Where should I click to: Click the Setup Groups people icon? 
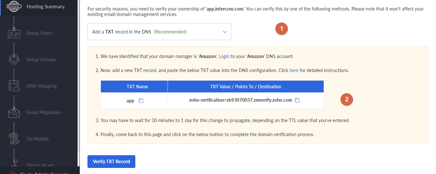point(14,60)
